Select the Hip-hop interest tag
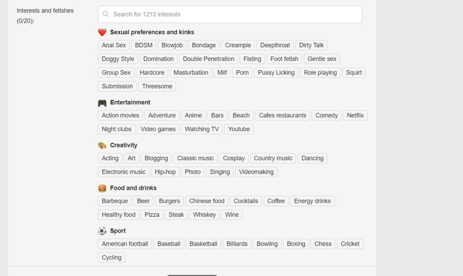Screen dimensions: 463x276 (165, 172)
